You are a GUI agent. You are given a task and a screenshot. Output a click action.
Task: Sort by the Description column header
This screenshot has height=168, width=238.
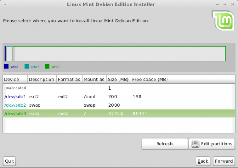[42, 79]
